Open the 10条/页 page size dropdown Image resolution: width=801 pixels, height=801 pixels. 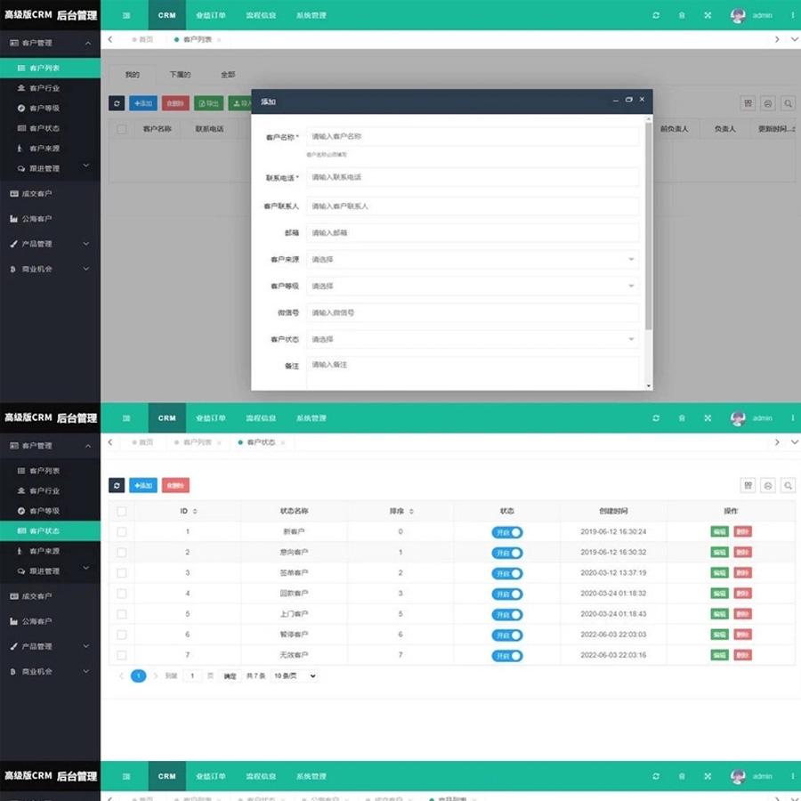pyautogui.click(x=294, y=676)
